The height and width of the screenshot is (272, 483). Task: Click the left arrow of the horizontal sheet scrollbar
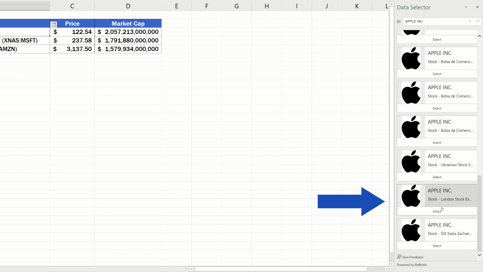click(192, 269)
